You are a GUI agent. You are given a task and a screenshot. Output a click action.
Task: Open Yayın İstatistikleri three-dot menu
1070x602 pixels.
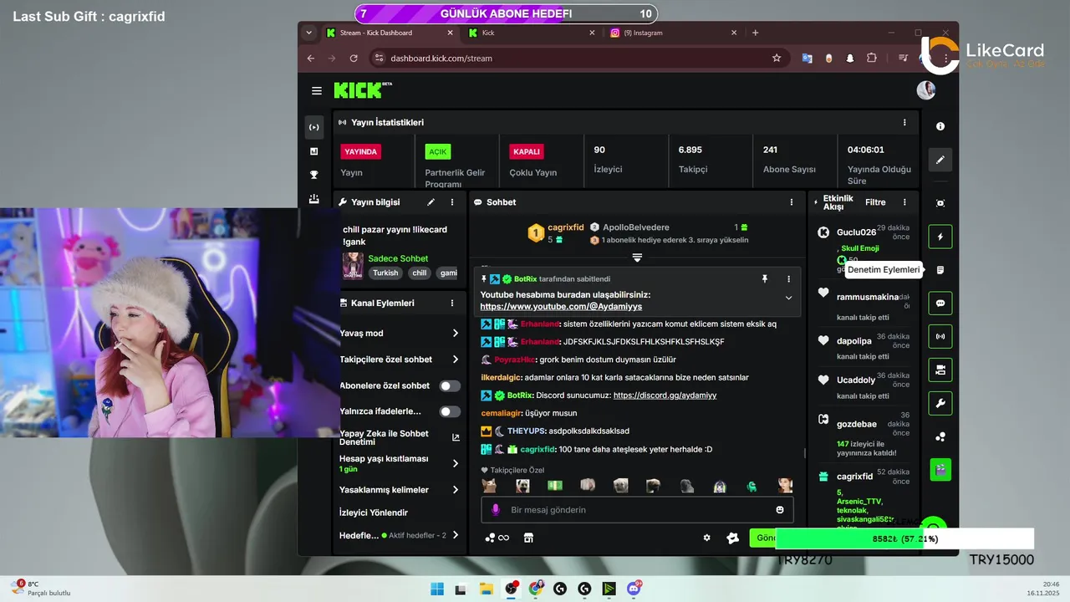[904, 122]
